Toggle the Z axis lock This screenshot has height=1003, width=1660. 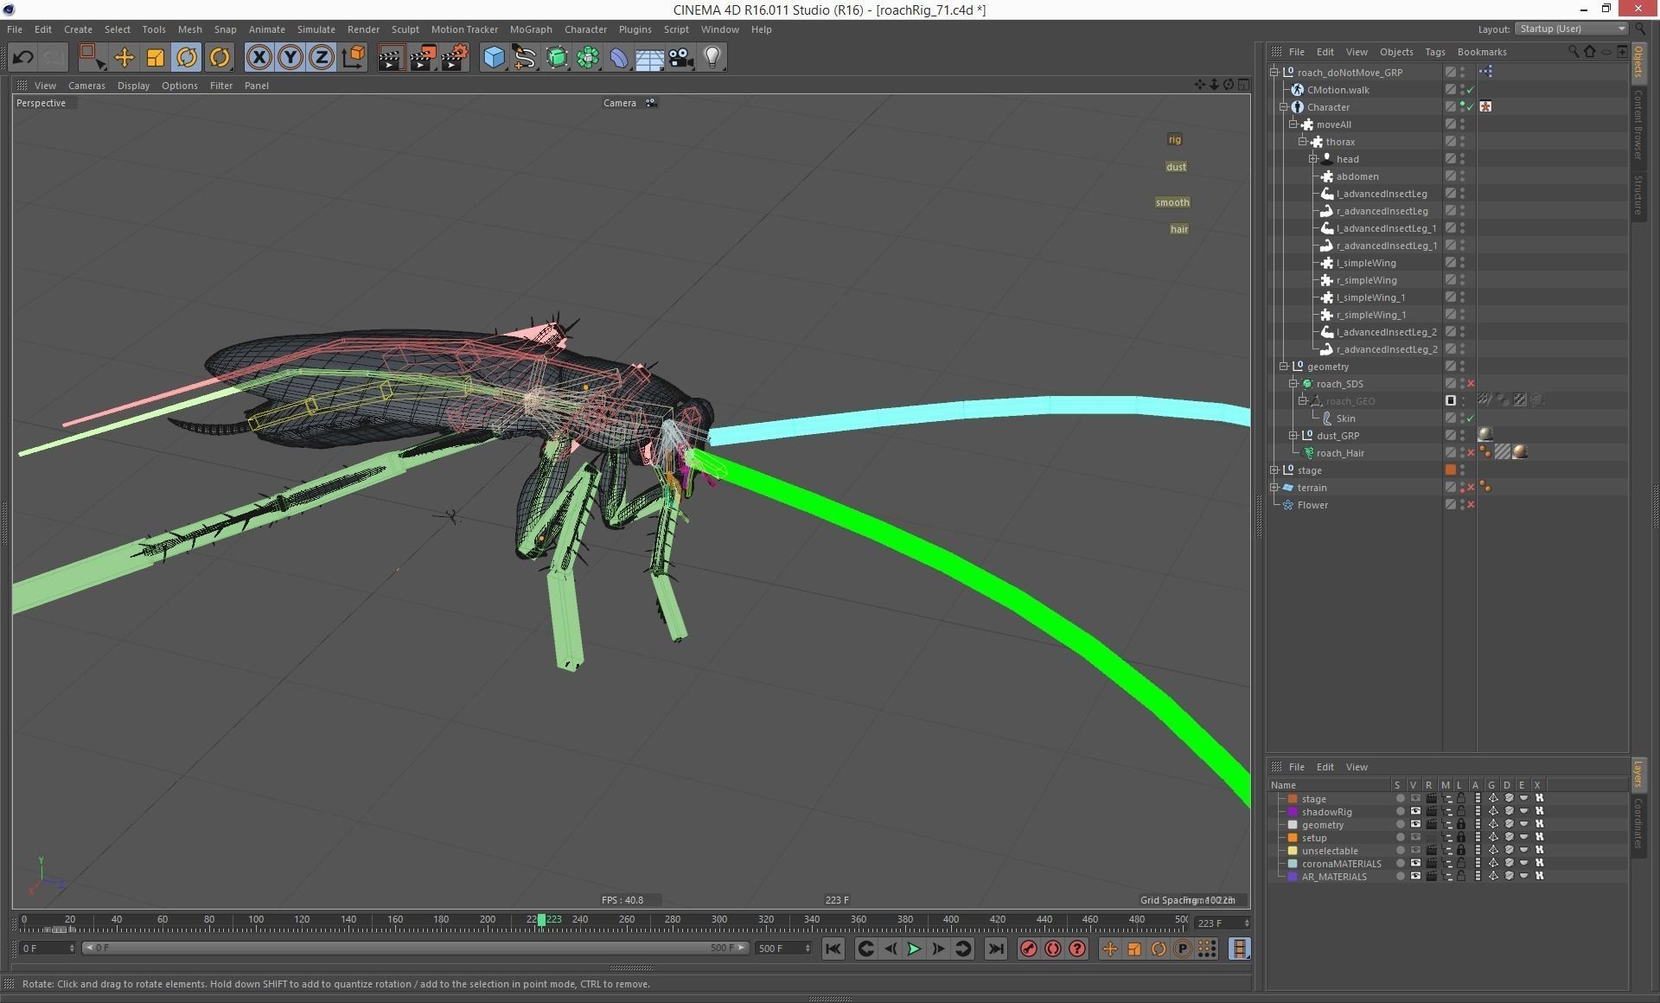[x=321, y=58]
